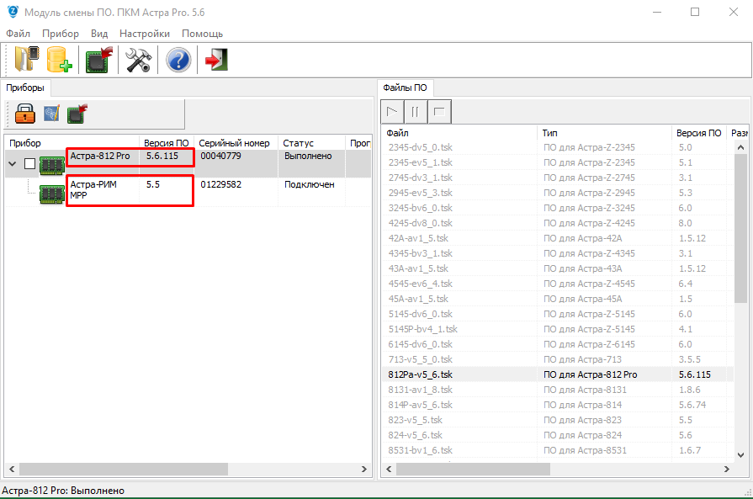Open the Файл menu
This screenshot has height=499, width=753.
click(x=18, y=34)
